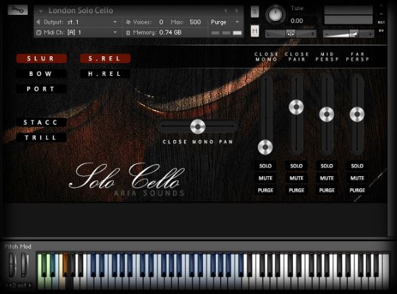The width and height of the screenshot is (397, 294).
Task: Click the Close Mono Pan slider knob
Action: click(x=197, y=126)
